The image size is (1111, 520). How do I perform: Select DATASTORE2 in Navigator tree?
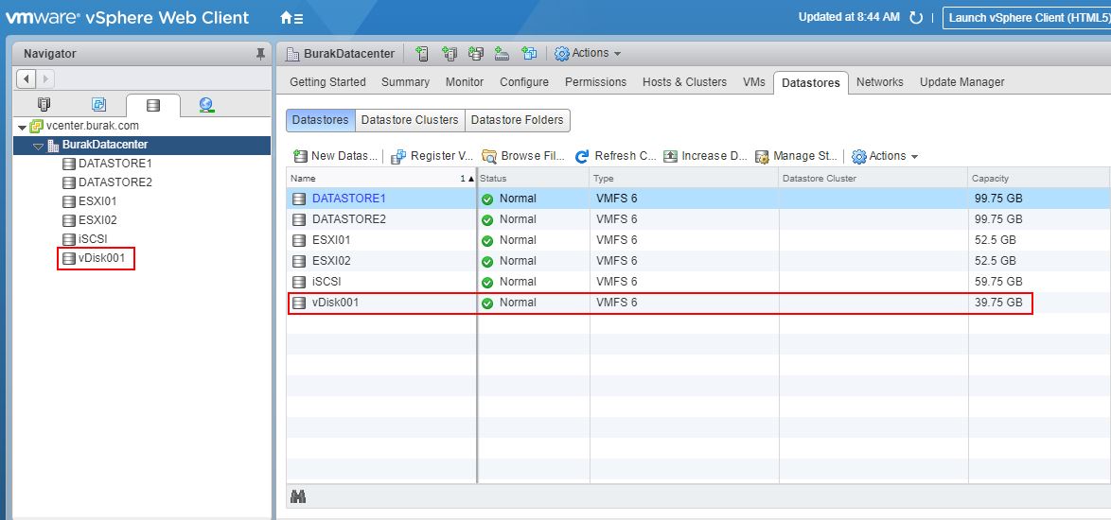click(115, 182)
